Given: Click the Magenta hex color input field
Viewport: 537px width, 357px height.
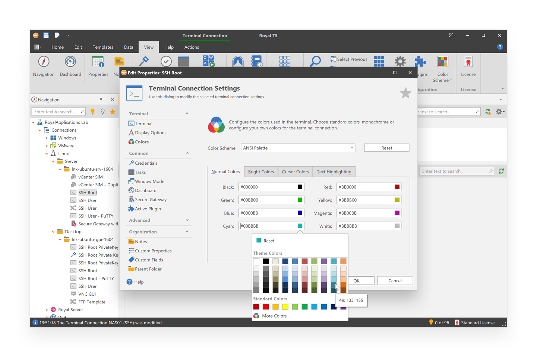Looking at the screenshot, I should click(x=364, y=213).
